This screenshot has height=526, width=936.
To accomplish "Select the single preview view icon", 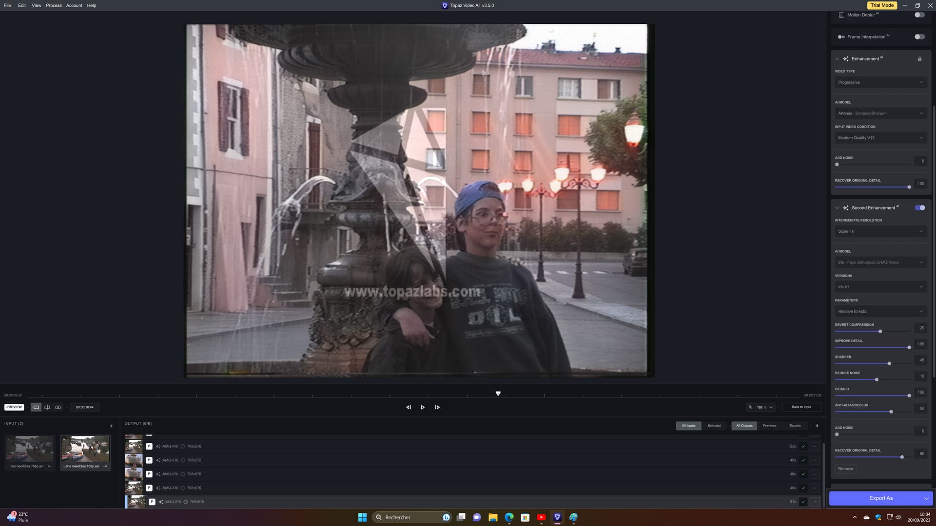I will 36,407.
